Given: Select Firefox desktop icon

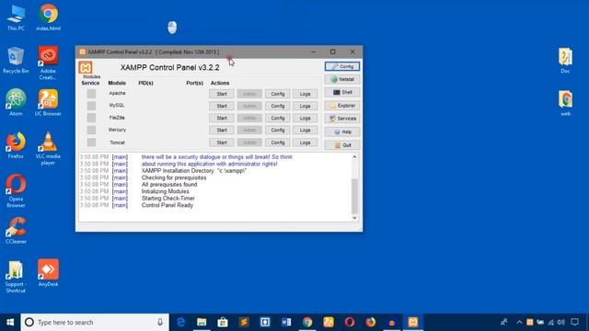Looking at the screenshot, I should point(16,145).
